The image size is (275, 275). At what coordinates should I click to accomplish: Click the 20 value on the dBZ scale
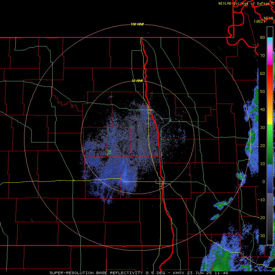(262, 146)
